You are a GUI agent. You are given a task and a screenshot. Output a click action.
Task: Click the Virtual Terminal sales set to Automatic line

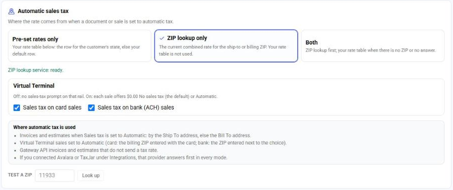pyautogui.click(x=153, y=143)
